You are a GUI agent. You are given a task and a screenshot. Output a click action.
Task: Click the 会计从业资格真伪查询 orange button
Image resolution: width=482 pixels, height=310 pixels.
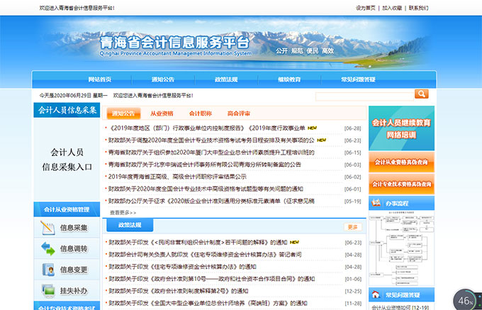(401, 162)
